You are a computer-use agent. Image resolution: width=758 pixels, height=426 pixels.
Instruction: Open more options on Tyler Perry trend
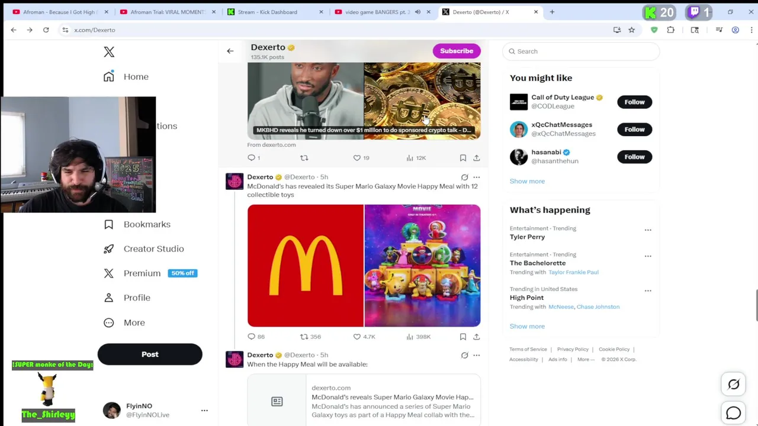coord(648,230)
